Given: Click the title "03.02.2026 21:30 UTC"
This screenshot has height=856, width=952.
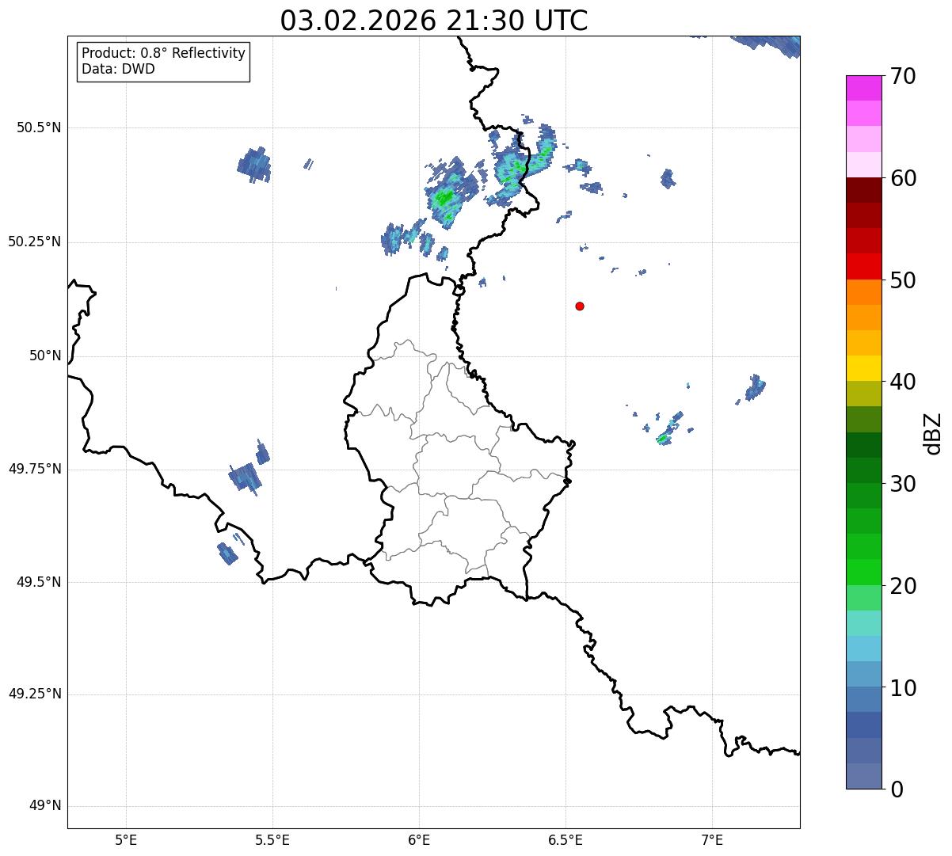Looking at the screenshot, I should tap(434, 20).
